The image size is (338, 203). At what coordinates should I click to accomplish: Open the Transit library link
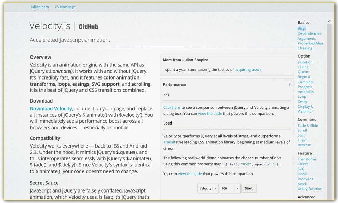click(x=169, y=142)
